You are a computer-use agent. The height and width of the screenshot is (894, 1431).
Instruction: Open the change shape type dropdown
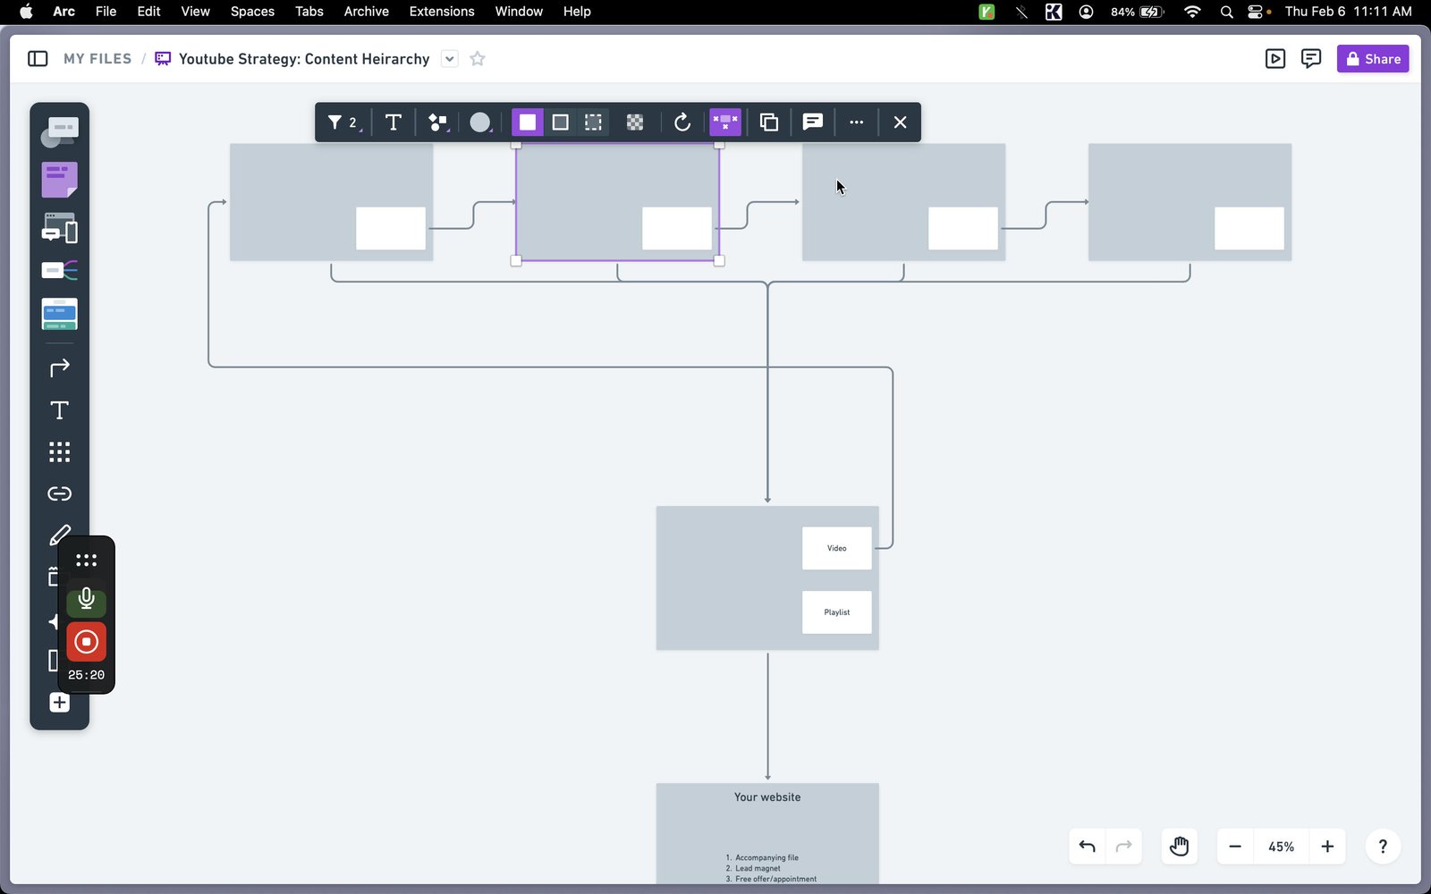coord(437,122)
